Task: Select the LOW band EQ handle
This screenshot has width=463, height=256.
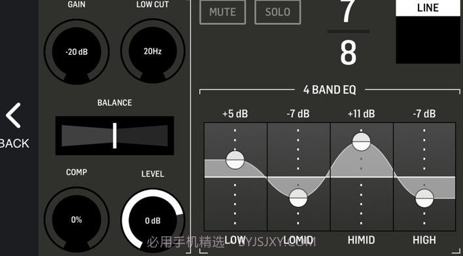Action: [x=235, y=160]
